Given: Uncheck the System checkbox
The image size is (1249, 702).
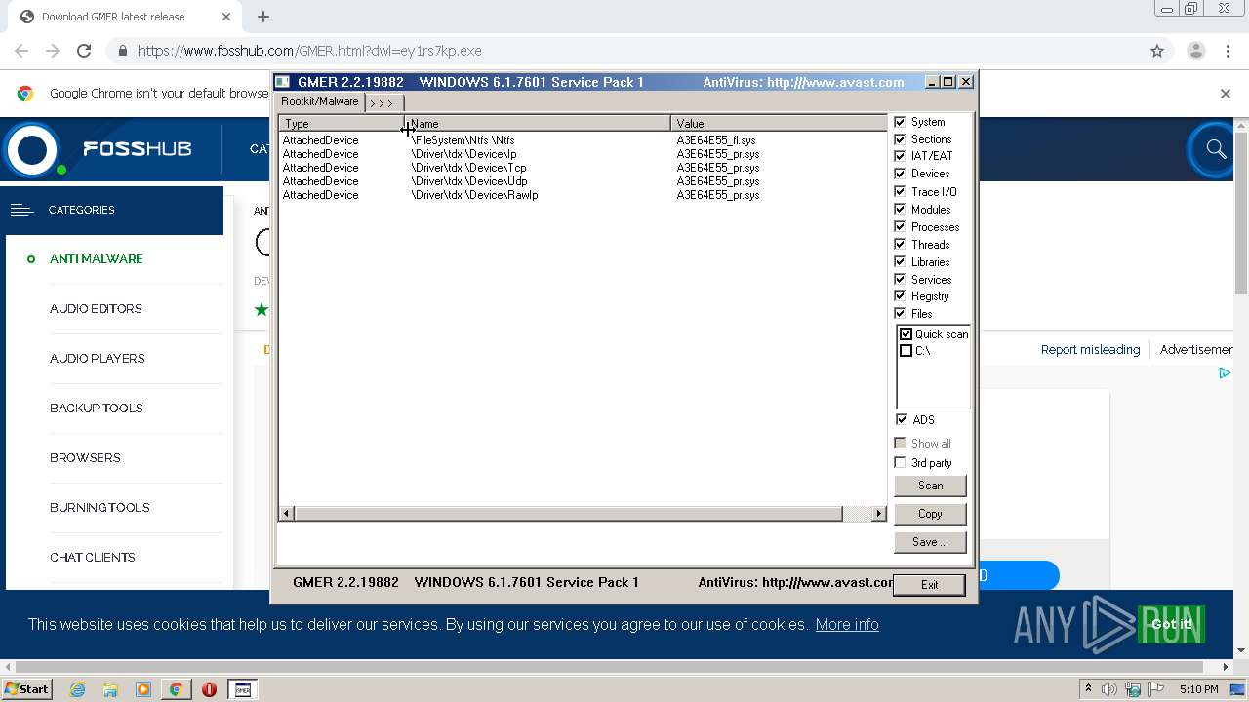Looking at the screenshot, I should pos(901,122).
